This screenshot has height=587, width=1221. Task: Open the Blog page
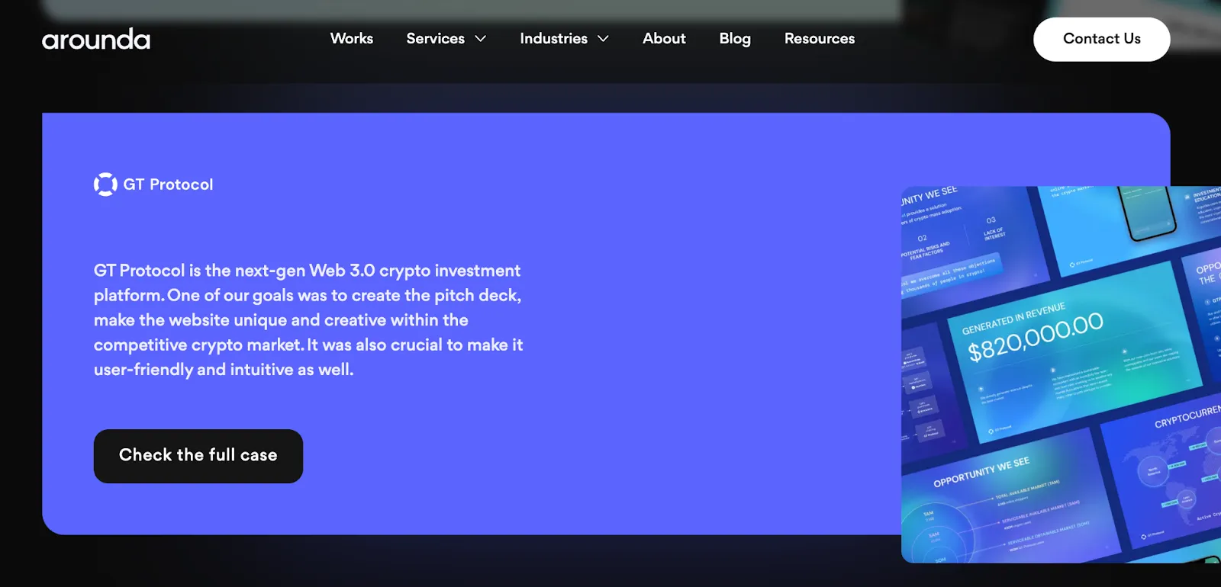(x=735, y=38)
